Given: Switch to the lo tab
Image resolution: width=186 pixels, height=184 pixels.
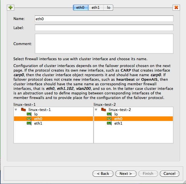Looking at the screenshot, I should point(108,8).
